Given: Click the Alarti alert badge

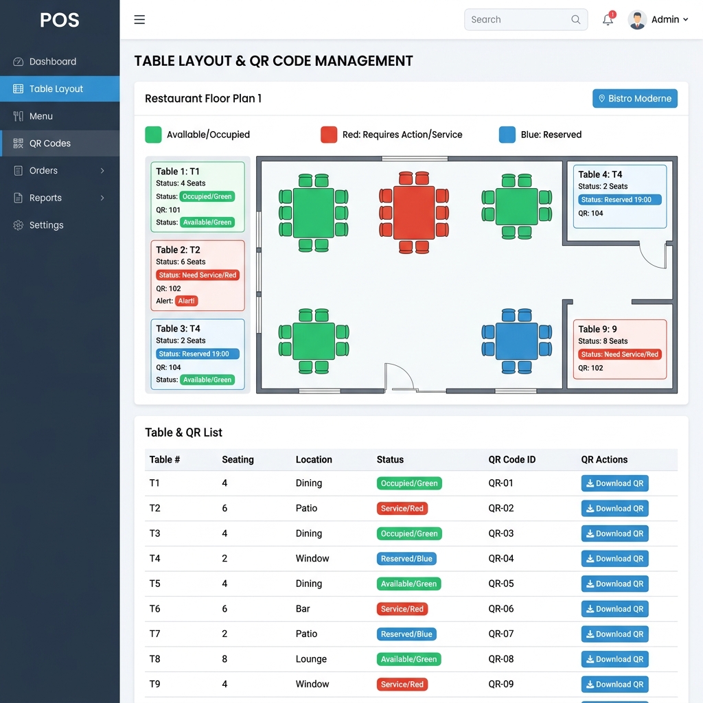Looking at the screenshot, I should (x=187, y=301).
